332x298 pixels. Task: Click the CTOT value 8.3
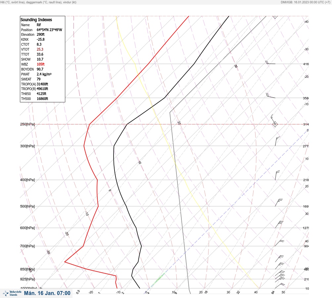pos(39,44)
